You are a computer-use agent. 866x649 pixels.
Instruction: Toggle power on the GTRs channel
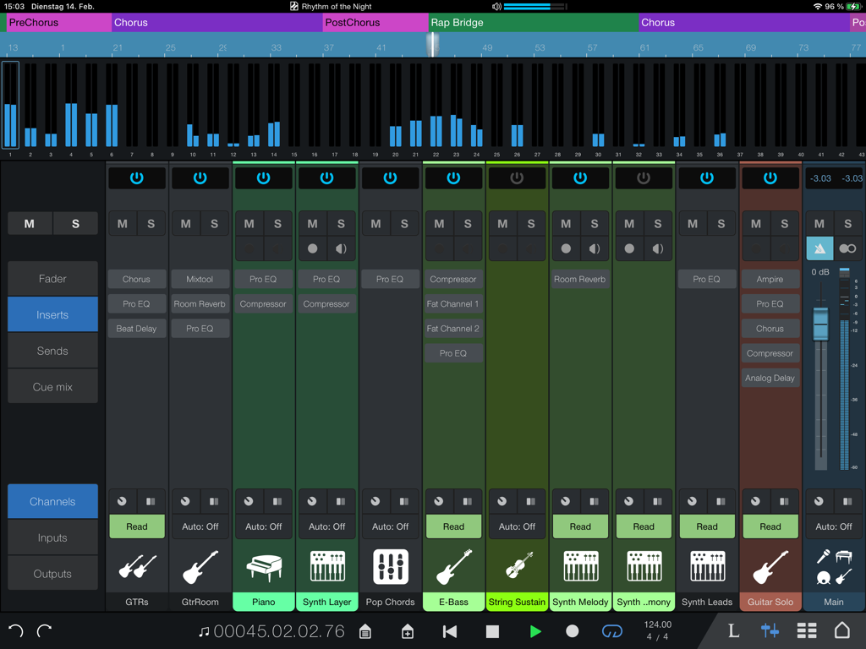[136, 177]
